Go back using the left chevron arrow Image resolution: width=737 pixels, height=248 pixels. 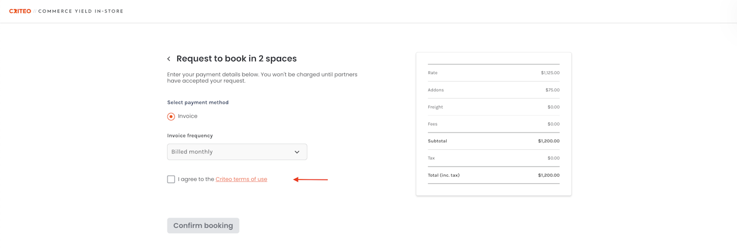point(169,59)
